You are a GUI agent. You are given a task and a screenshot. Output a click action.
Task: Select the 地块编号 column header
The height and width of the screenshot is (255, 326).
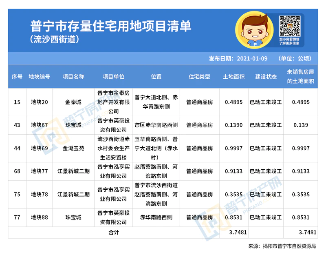[x=40, y=77]
